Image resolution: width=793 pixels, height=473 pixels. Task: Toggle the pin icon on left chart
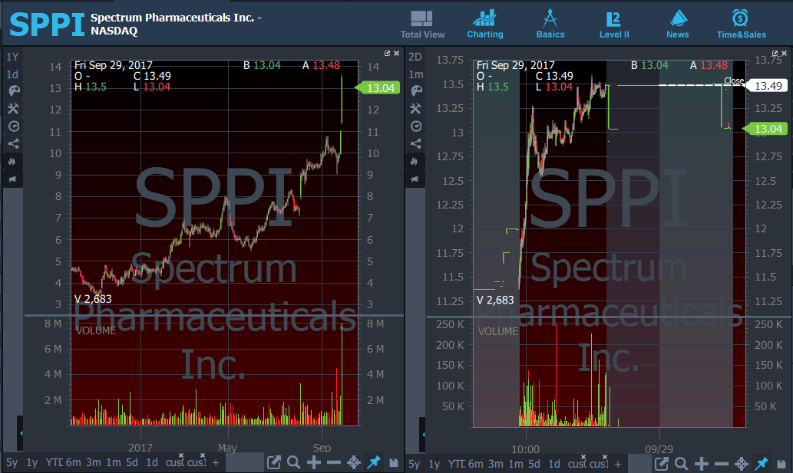pos(374,462)
